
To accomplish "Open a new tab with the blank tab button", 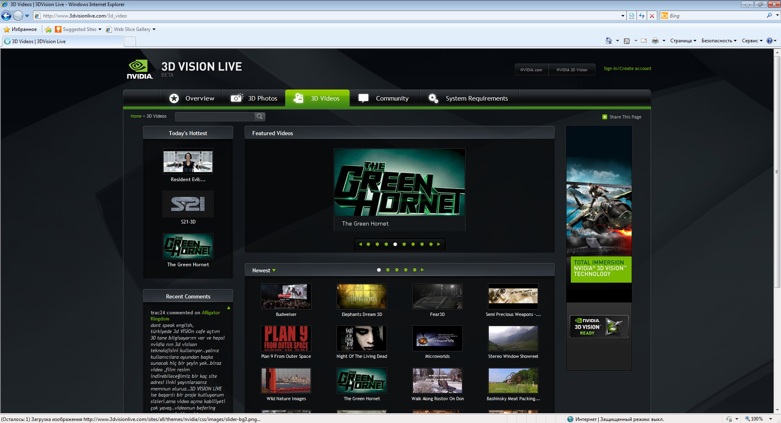I will [129, 42].
